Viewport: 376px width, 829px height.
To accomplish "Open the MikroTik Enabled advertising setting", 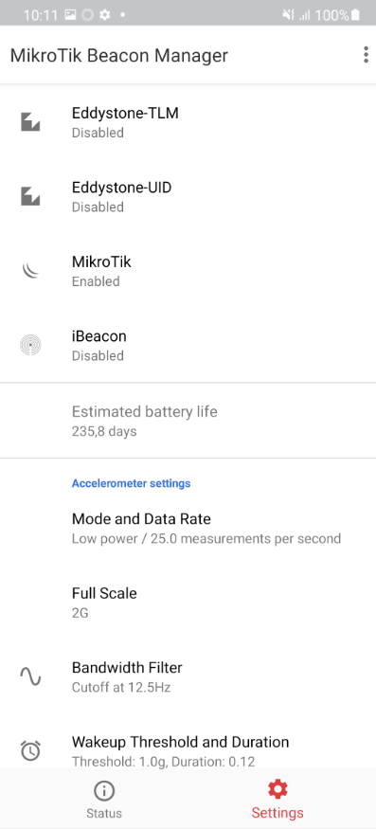I will 188,271.
